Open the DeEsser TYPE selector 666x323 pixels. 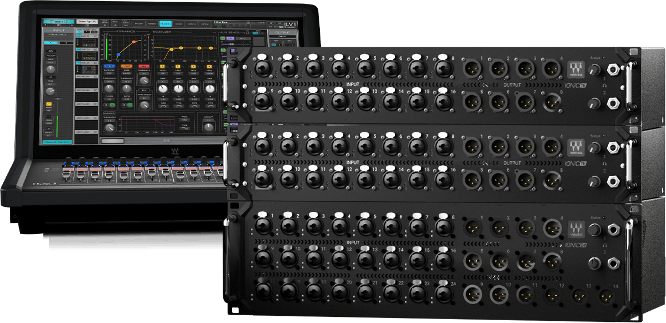click(x=184, y=128)
